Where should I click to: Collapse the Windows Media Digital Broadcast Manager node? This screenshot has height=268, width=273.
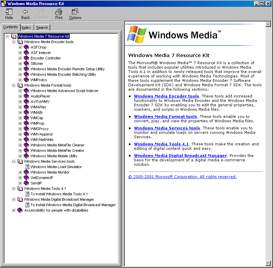click(x=14, y=199)
